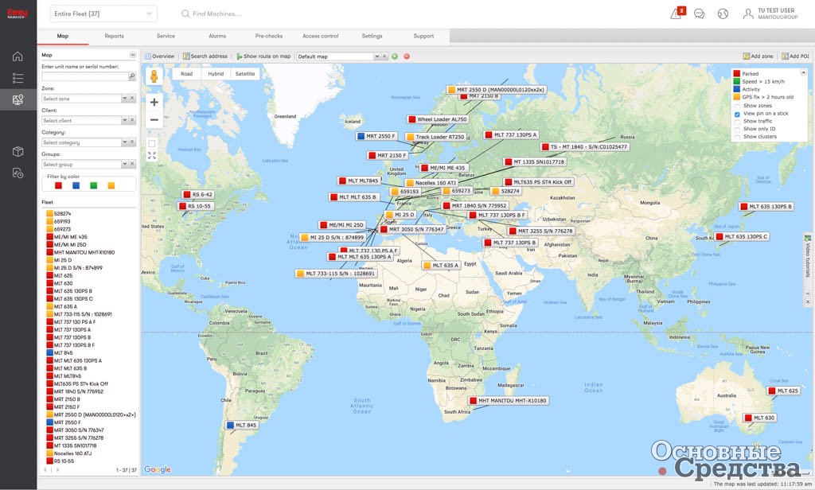
Task: Clear the Select zone field
Action: 132,98
